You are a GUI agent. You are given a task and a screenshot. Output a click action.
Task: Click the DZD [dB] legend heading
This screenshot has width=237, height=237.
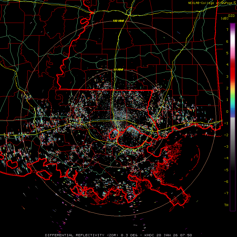coord(228,17)
